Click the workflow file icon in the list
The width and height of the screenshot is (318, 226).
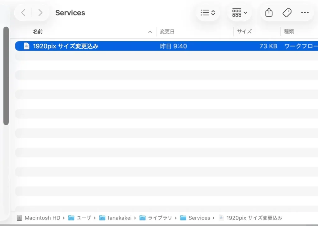(x=27, y=46)
